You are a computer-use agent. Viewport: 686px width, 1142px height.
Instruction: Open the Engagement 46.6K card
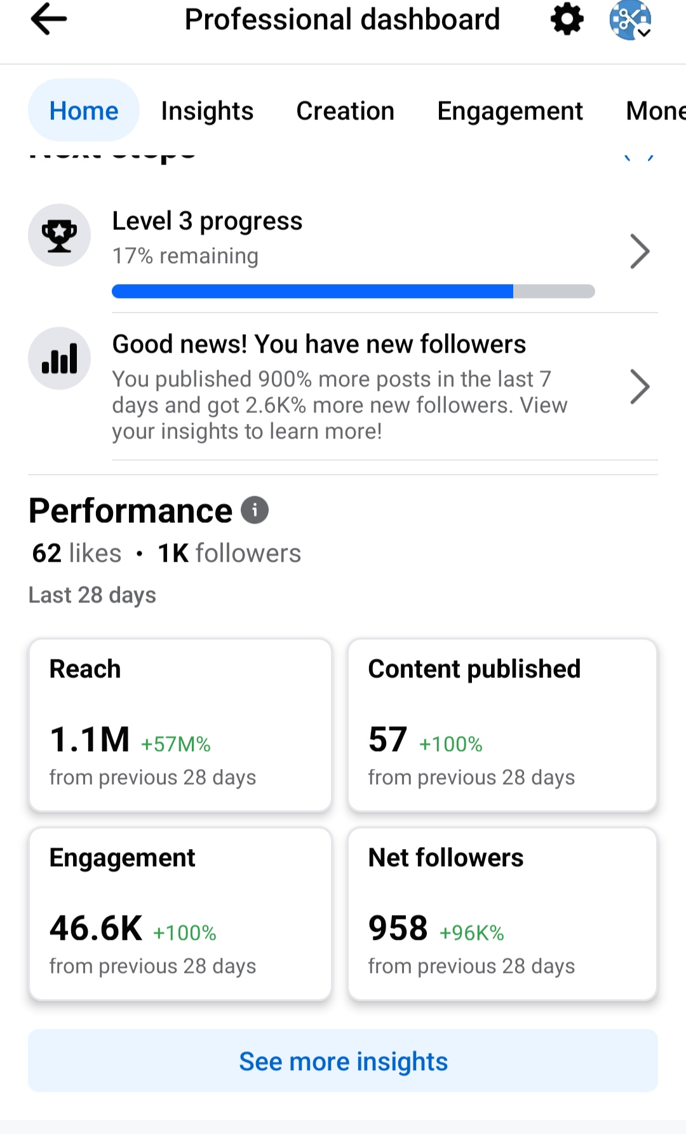pos(180,914)
